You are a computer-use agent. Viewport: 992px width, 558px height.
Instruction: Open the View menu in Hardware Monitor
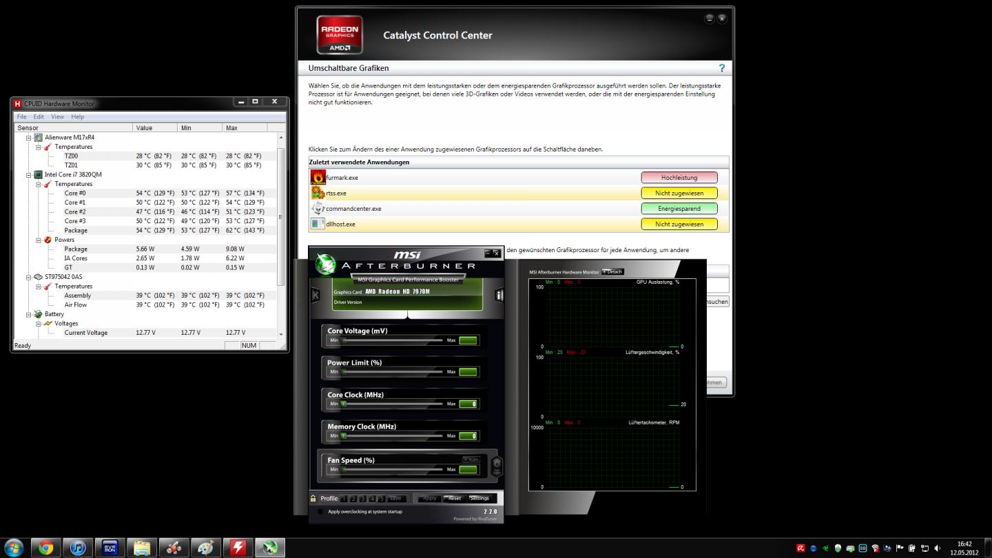(x=57, y=117)
